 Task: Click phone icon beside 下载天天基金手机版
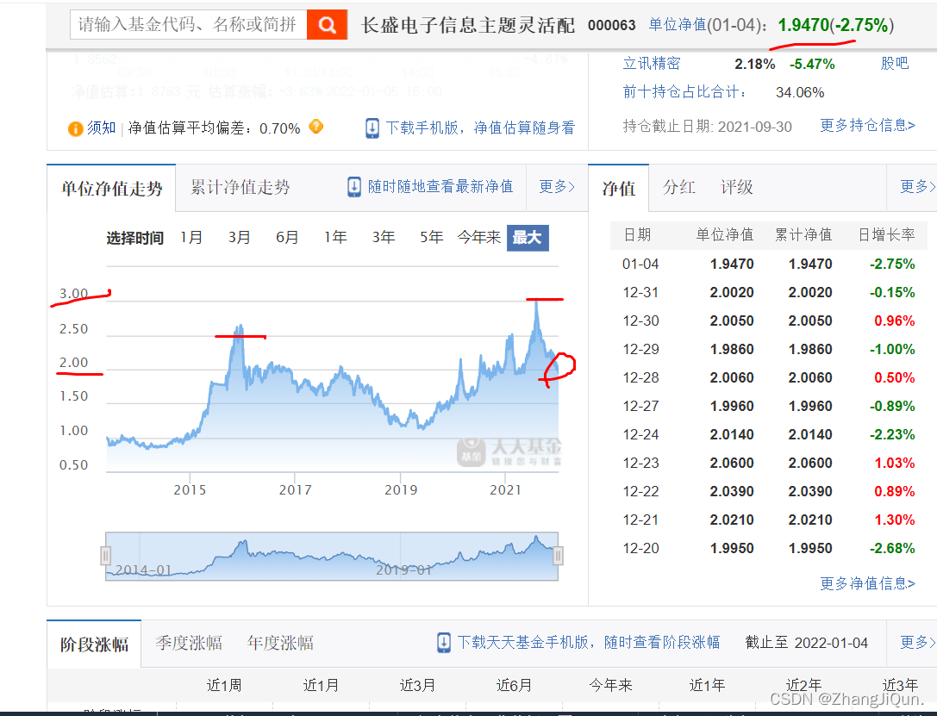pos(444,643)
